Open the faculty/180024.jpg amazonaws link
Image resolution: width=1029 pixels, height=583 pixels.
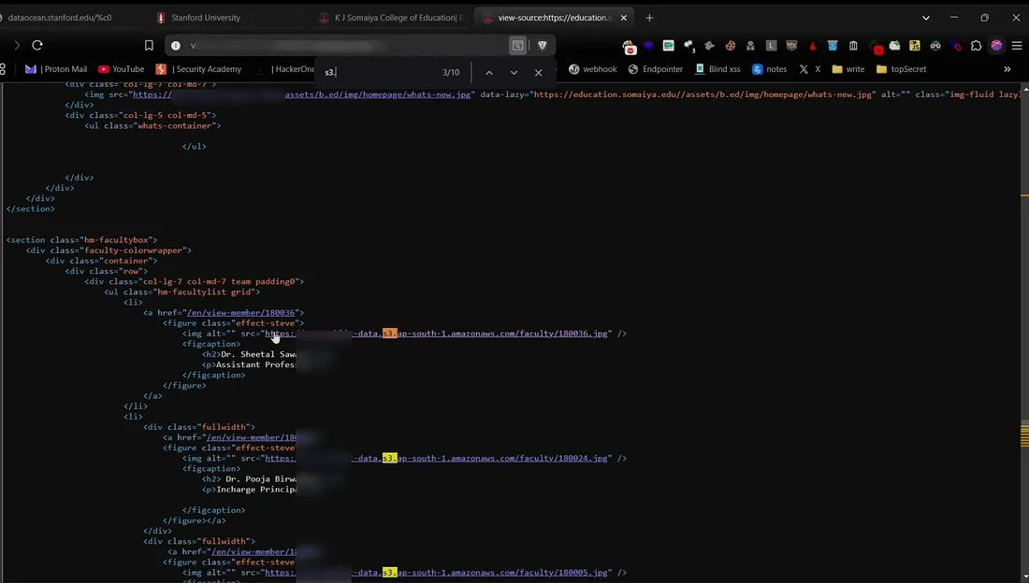click(x=437, y=459)
